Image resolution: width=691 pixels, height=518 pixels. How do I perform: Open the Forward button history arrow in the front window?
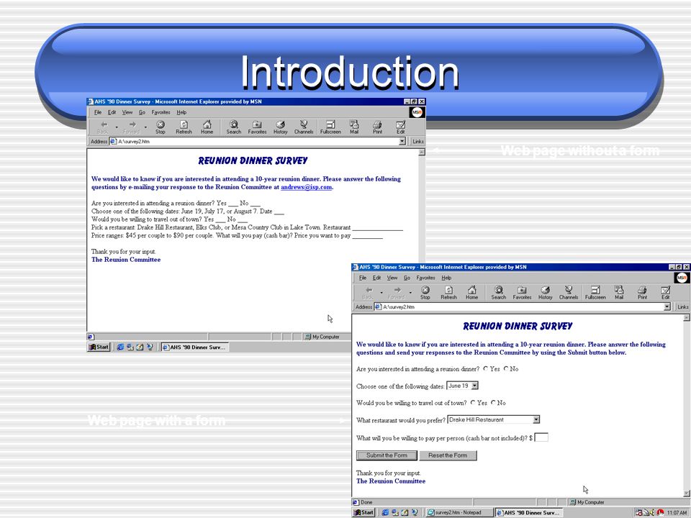click(410, 293)
